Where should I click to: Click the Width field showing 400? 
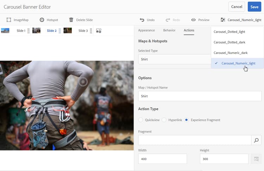pos(163,159)
